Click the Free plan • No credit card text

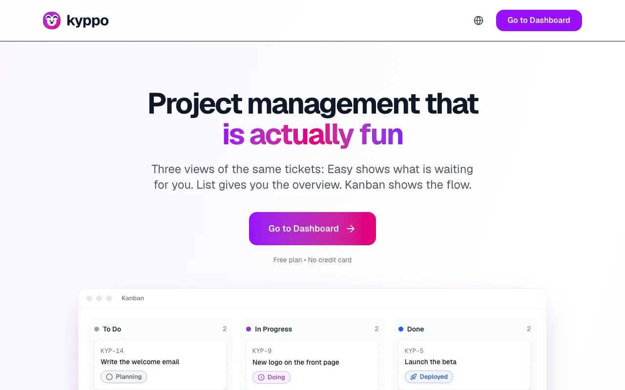[312, 260]
